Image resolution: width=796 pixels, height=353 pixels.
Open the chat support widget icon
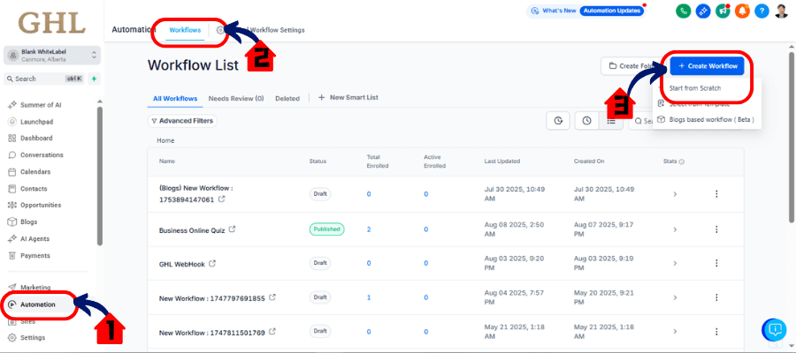(774, 330)
